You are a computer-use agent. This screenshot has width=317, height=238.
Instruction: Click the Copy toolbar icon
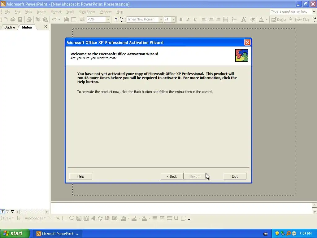click(x=38, y=20)
